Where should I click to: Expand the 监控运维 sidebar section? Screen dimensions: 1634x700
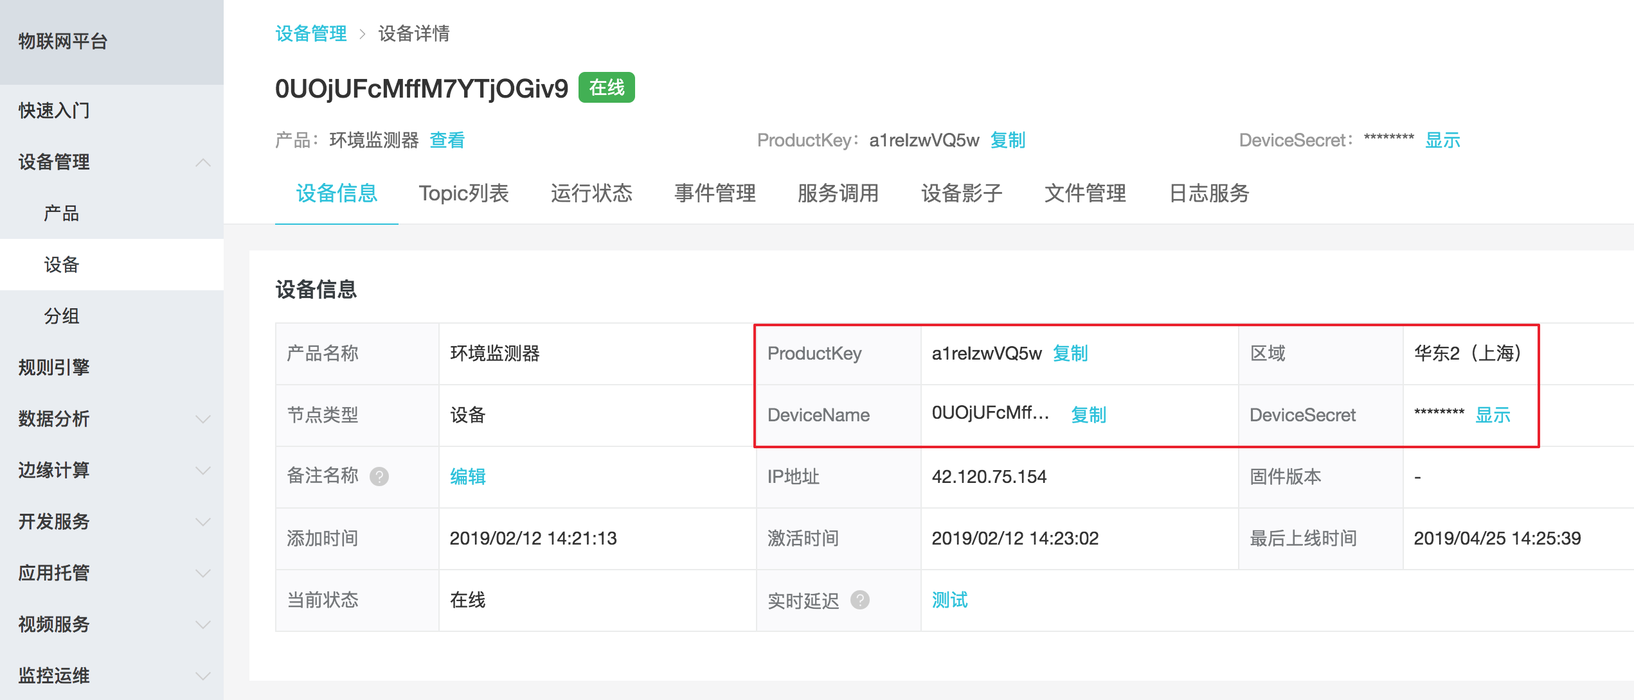pos(202,676)
